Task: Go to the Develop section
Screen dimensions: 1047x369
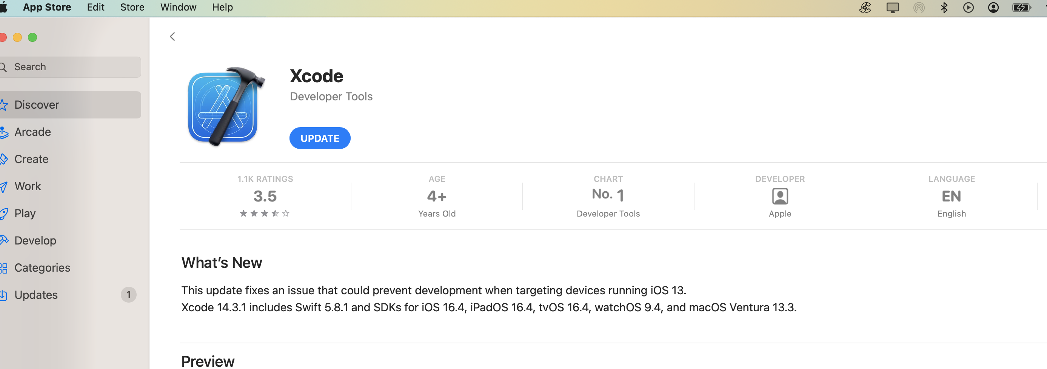Action: click(70, 241)
